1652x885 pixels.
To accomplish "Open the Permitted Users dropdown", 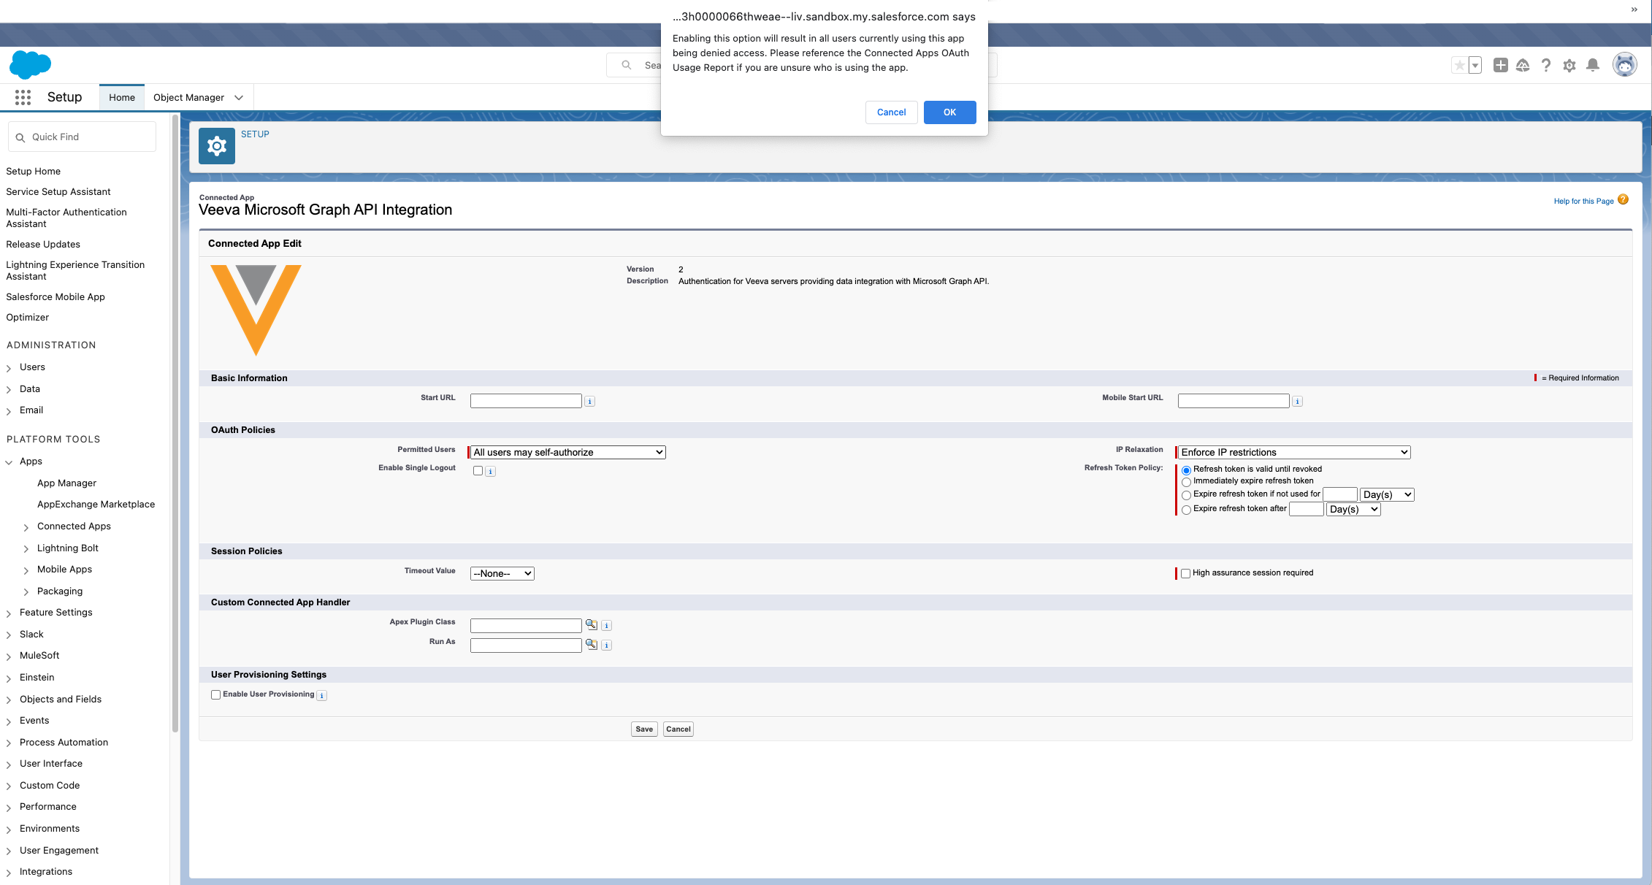I will 567,453.
